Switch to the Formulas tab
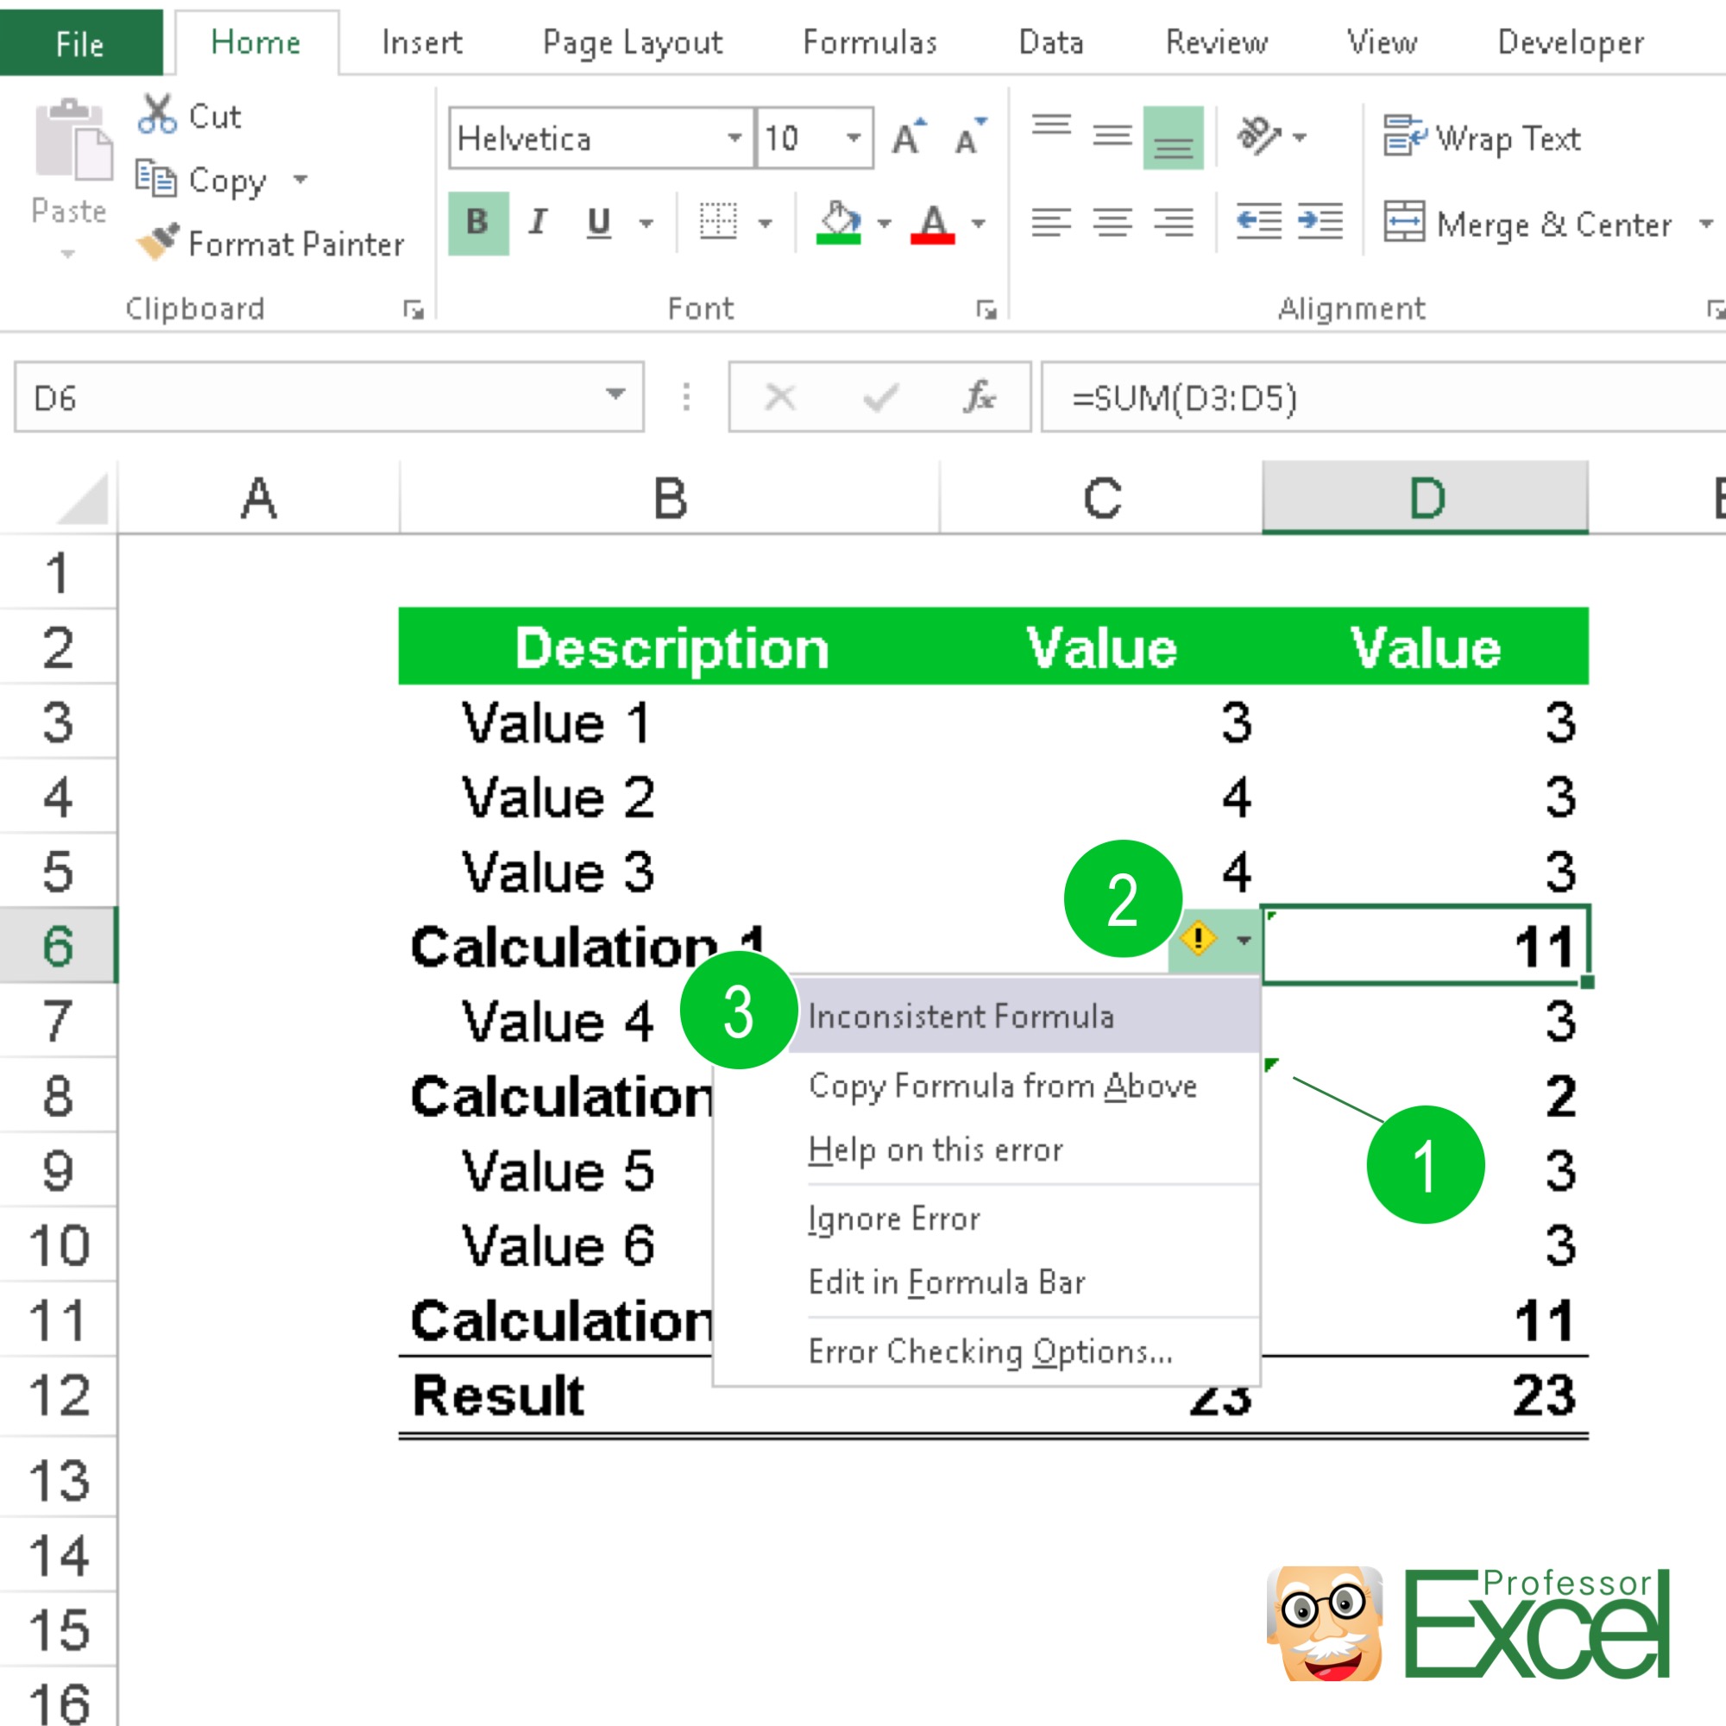 870,42
